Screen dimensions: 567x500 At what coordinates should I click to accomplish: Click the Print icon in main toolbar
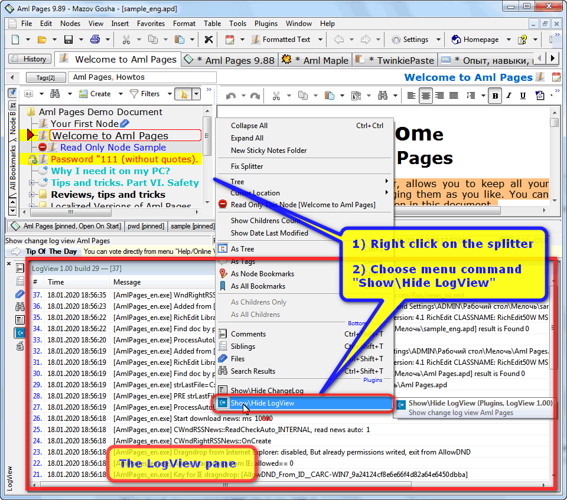coord(95,40)
